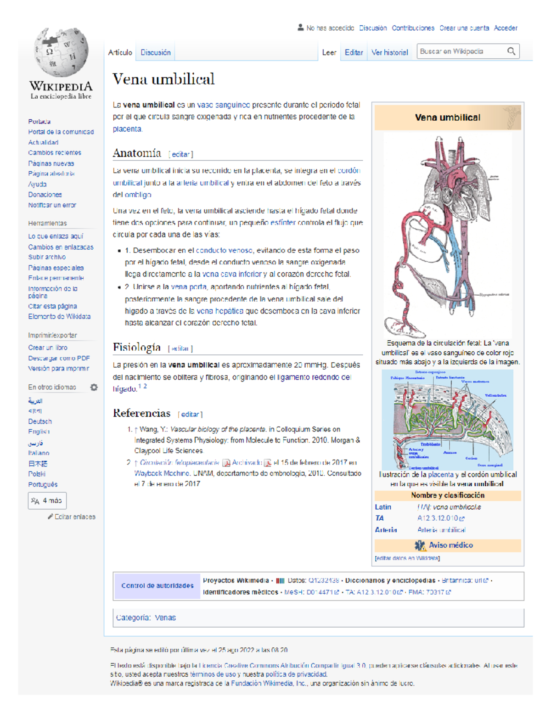Screen dimensions: 551x713
Task: Click the PDF icon beside Archivado
Action: tap(268, 463)
